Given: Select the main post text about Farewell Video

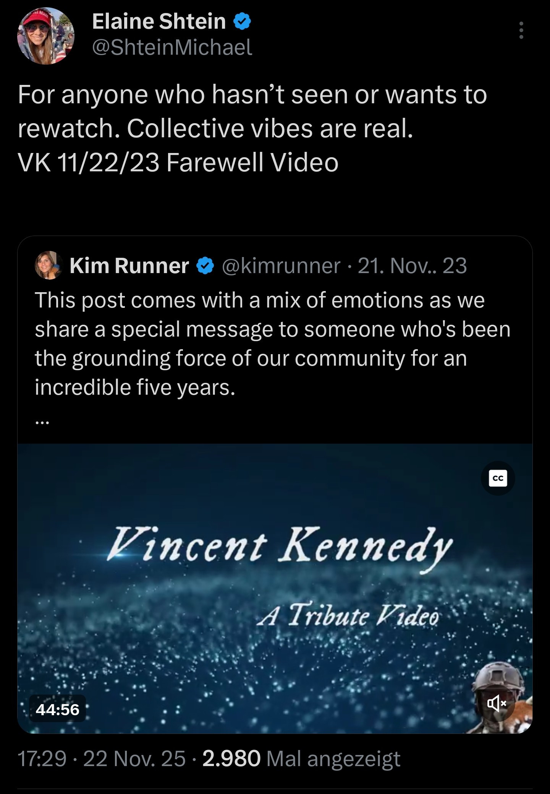Looking at the screenshot, I should pos(252,129).
